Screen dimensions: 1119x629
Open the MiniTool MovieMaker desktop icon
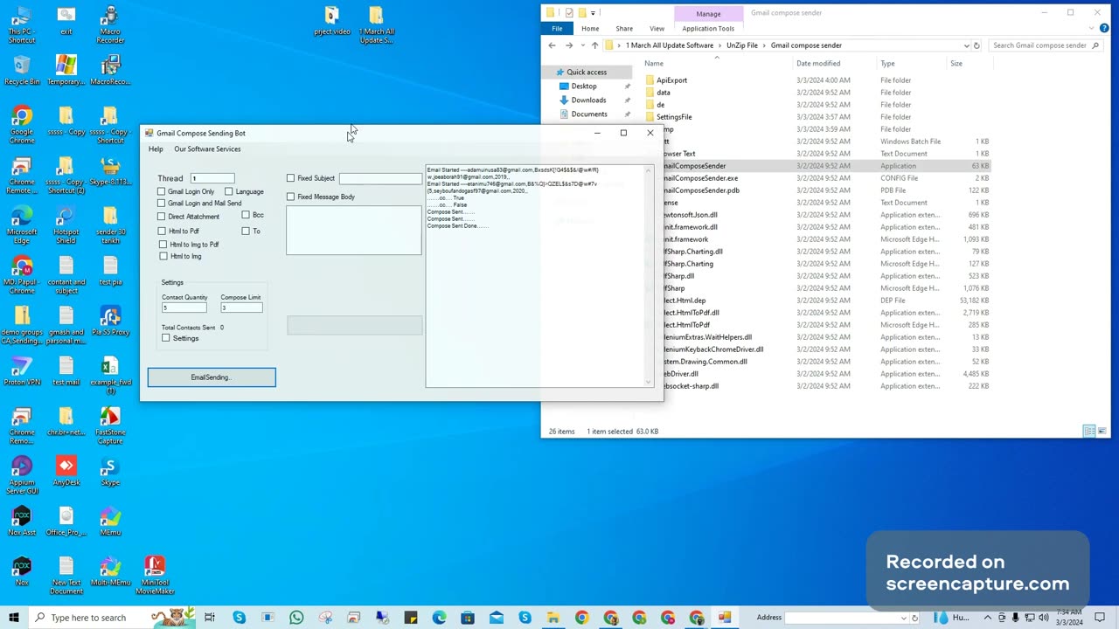[x=155, y=576]
